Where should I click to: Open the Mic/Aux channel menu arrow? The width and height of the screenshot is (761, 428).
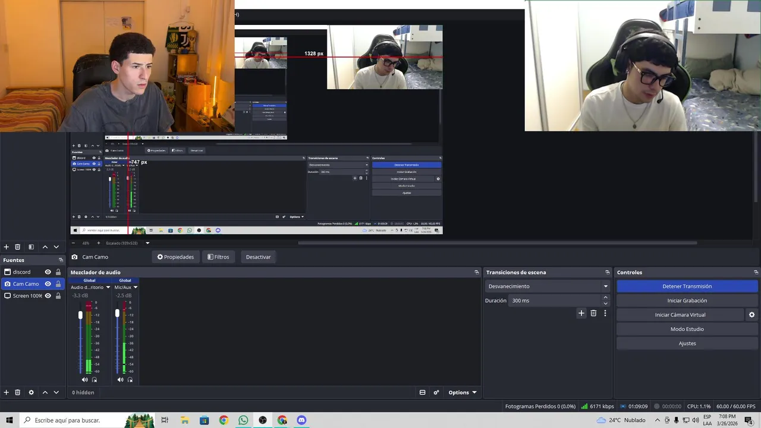[136, 288]
